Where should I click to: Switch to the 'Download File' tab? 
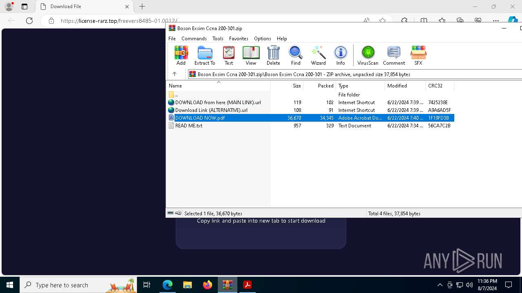tap(84, 7)
